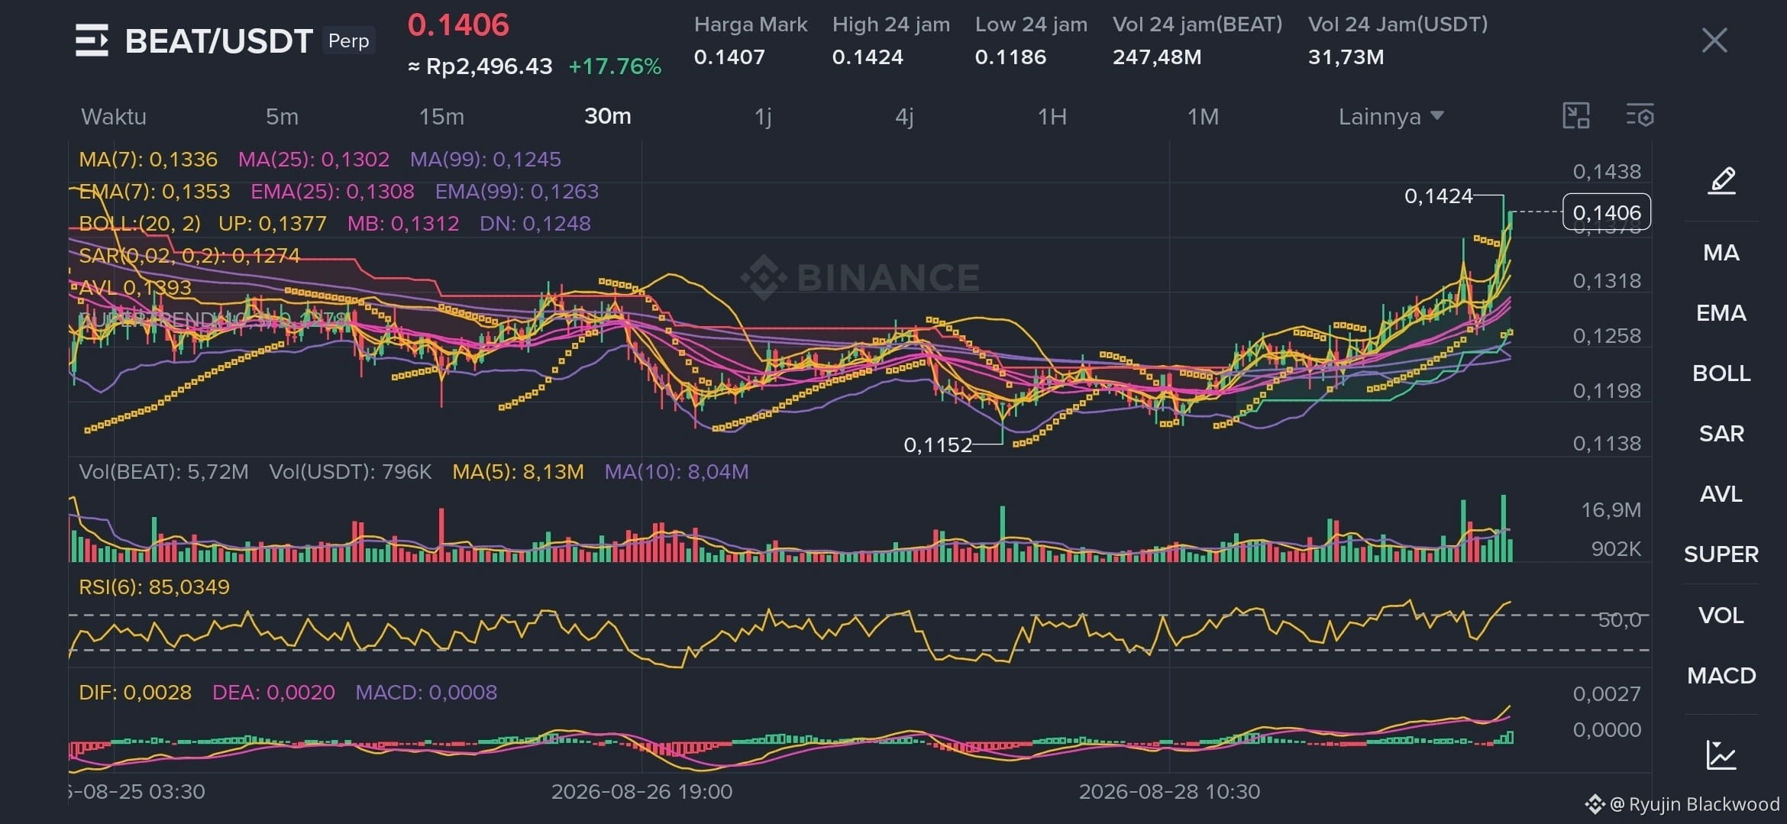
Task: Tap the SAR(0,02, 0,2) legend label
Action: pos(189,256)
